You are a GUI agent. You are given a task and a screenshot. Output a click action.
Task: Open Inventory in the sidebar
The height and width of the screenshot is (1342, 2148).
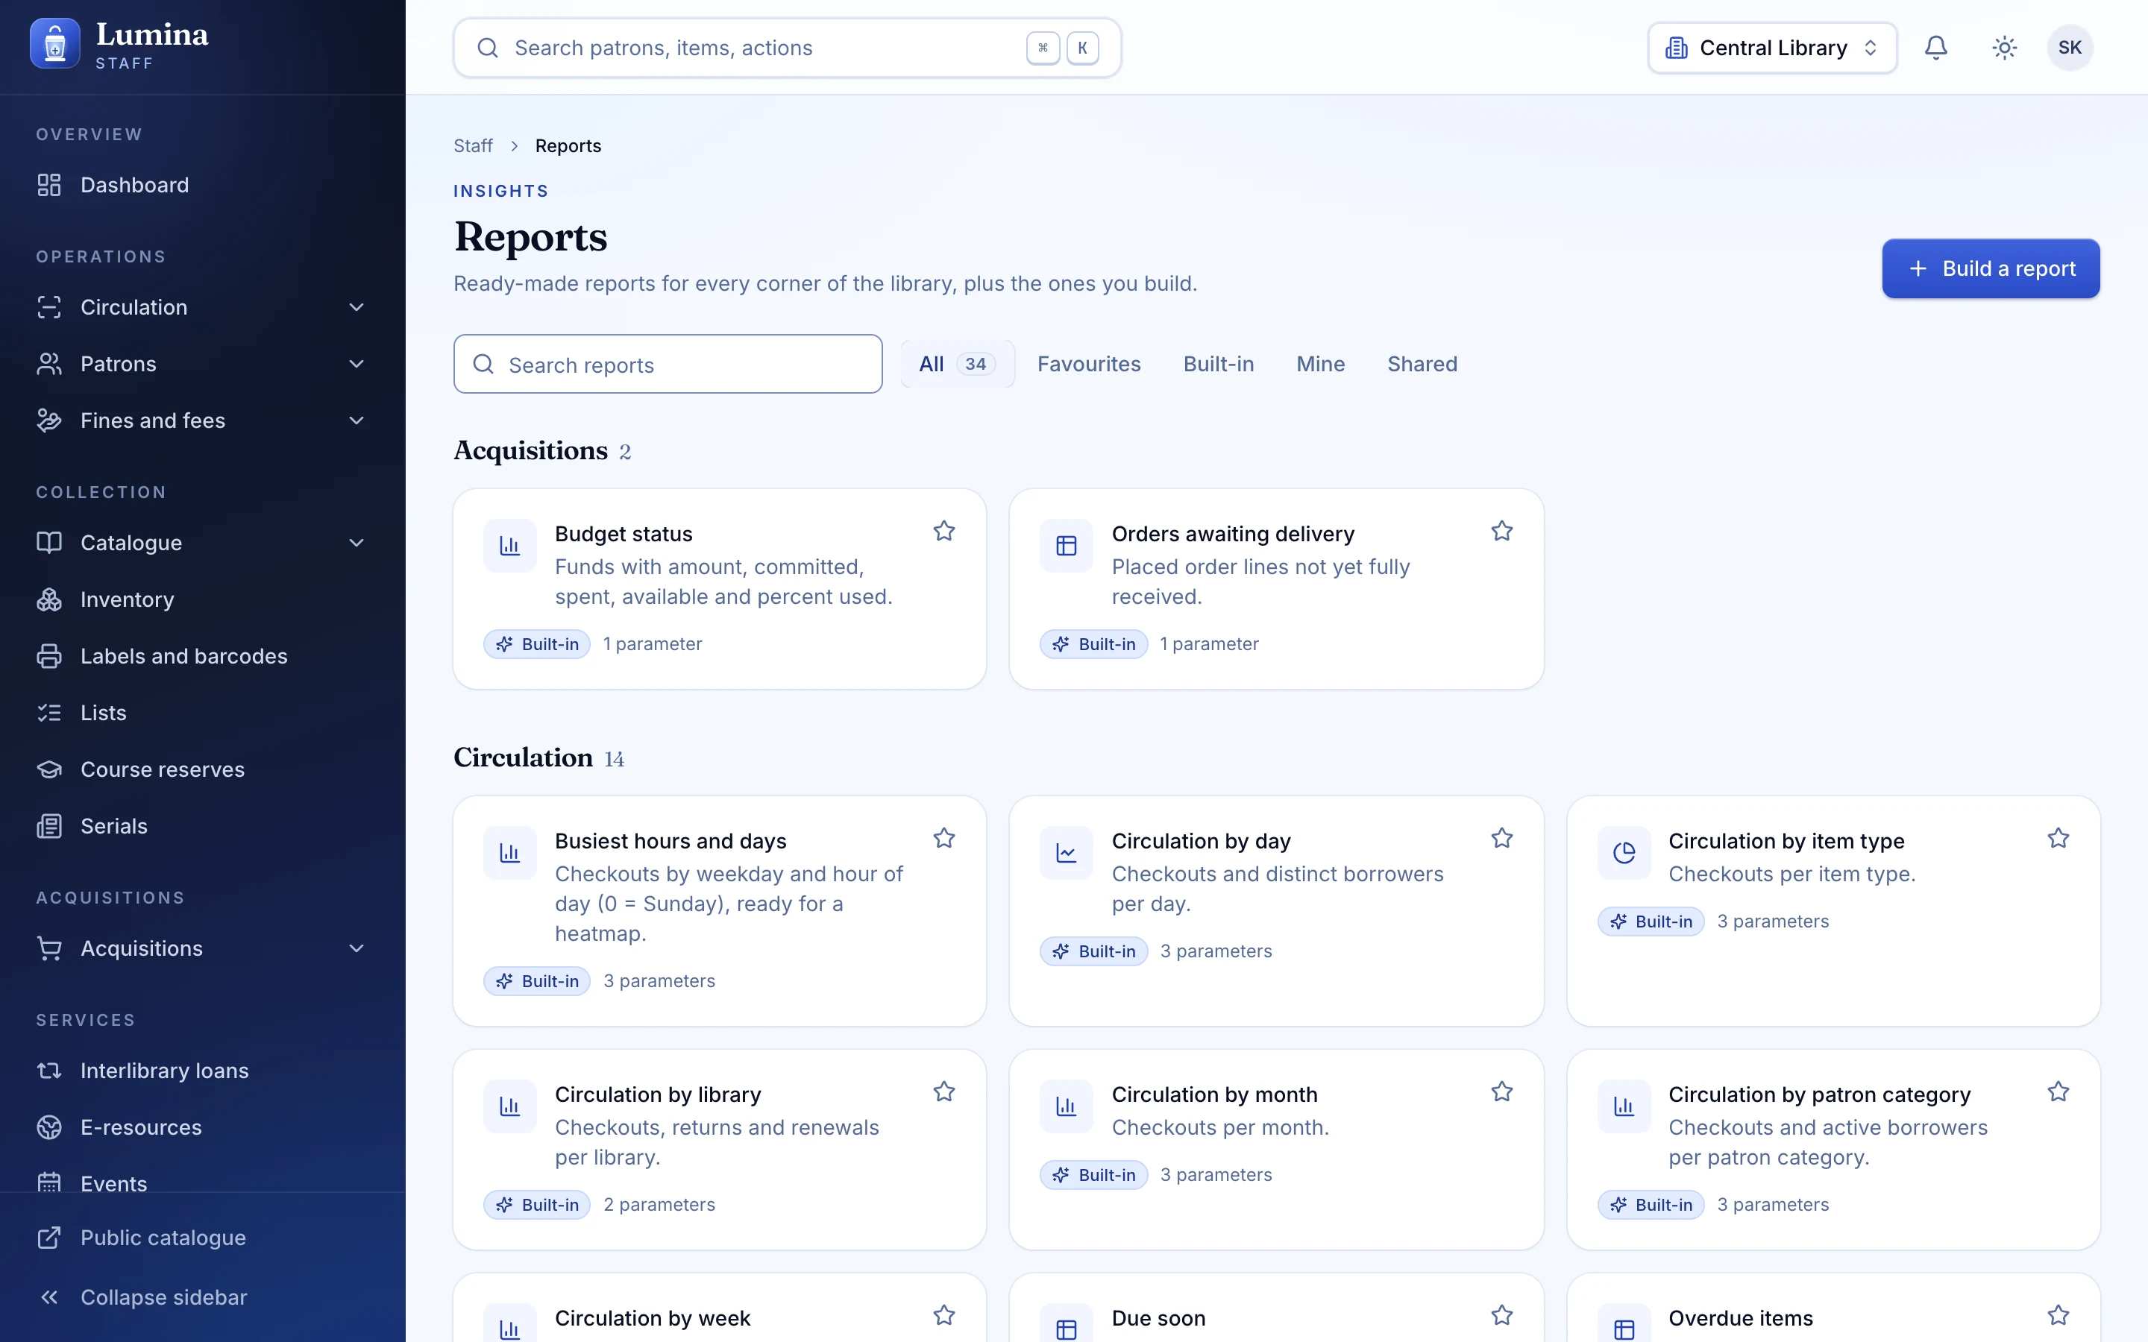coord(202,599)
